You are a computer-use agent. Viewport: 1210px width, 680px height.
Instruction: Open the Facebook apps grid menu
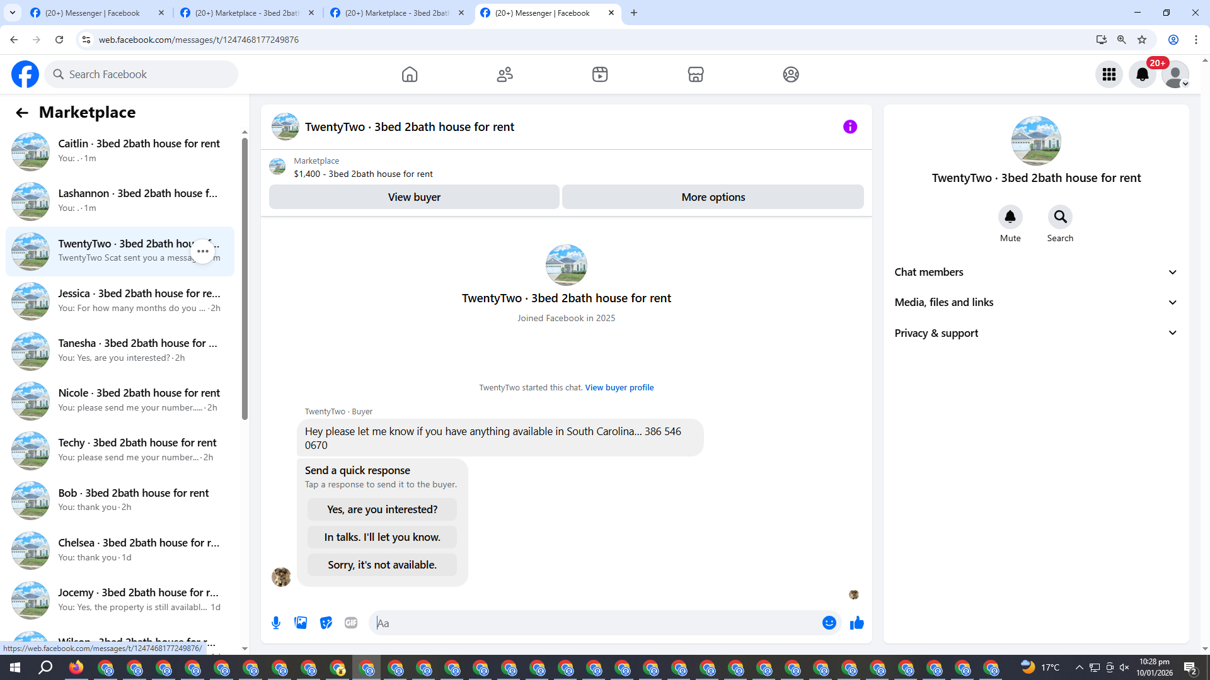coord(1109,74)
